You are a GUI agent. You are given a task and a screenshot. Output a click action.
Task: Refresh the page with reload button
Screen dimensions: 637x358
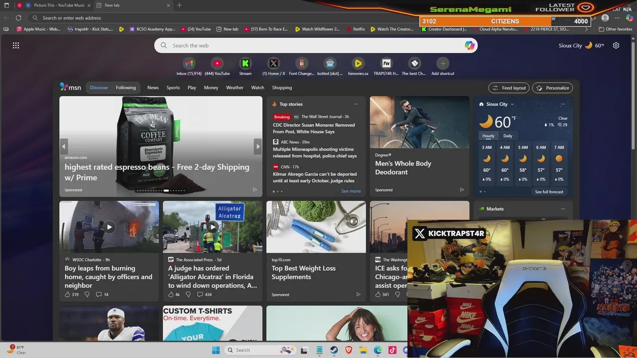(x=18, y=18)
